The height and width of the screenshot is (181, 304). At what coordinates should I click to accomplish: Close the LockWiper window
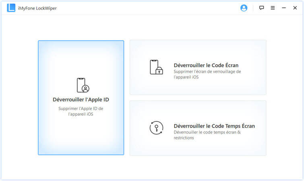(295, 8)
